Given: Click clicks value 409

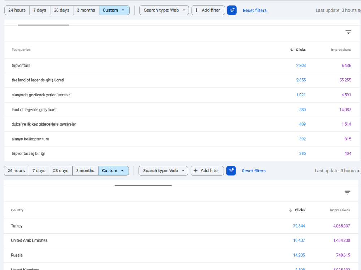Looking at the screenshot, I should [x=303, y=125].
